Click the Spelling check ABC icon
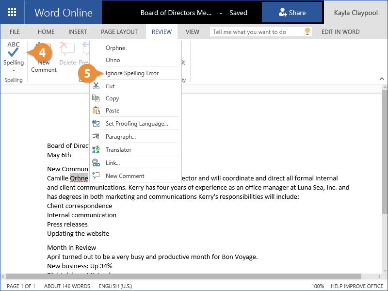388x291 pixels. click(14, 49)
